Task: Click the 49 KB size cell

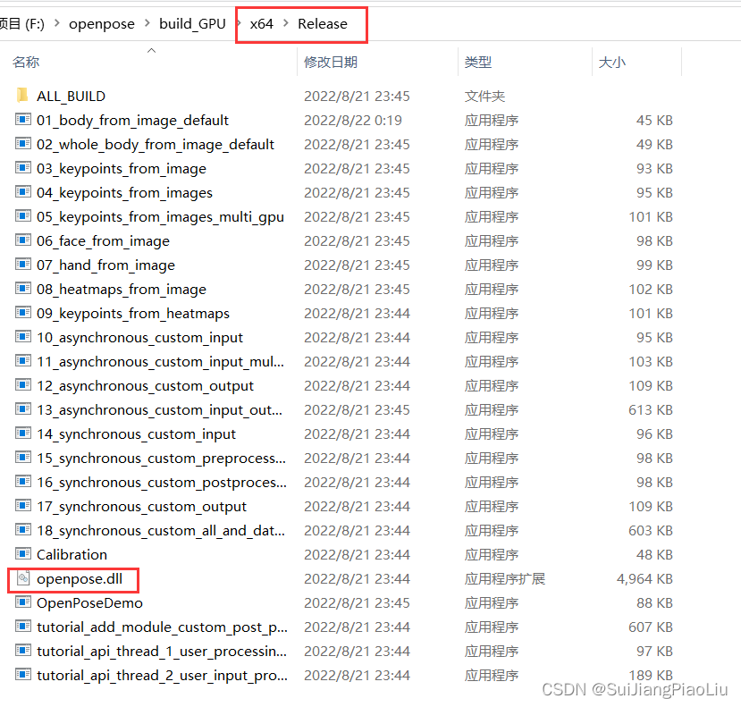Action: tap(654, 144)
